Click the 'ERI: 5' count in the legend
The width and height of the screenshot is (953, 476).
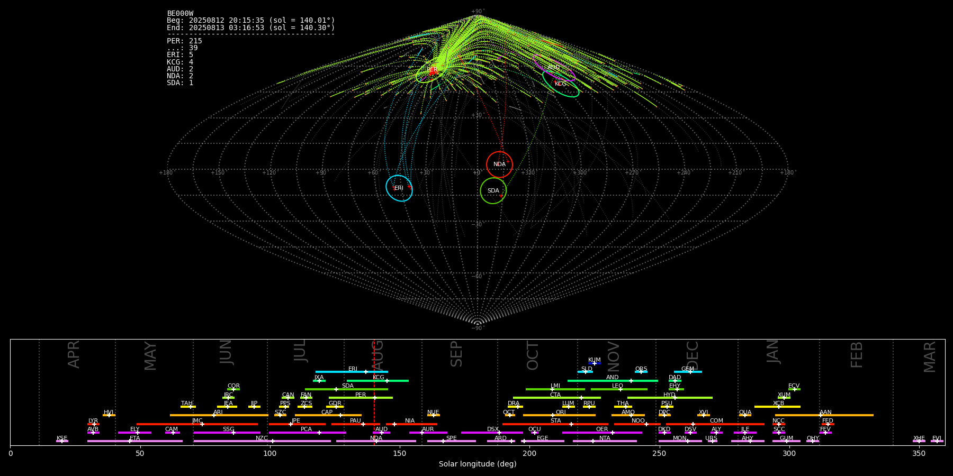point(180,54)
